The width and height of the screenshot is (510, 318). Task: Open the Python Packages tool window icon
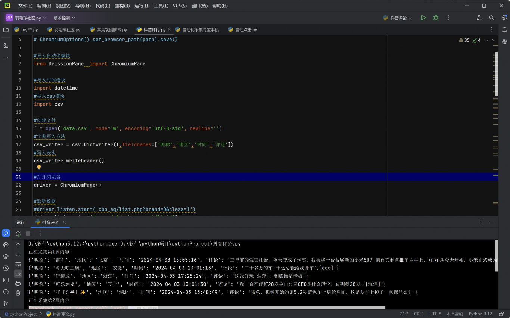[x=6, y=245]
